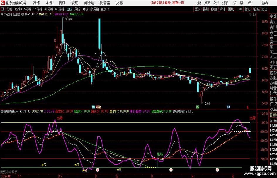Switch to the 30分钟 period

(49, 9)
